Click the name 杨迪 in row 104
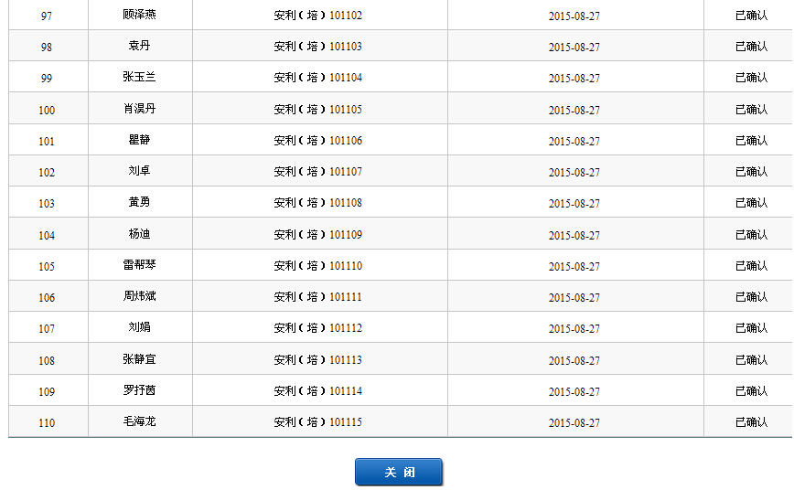Image resolution: width=794 pixels, height=490 pixels. (139, 235)
